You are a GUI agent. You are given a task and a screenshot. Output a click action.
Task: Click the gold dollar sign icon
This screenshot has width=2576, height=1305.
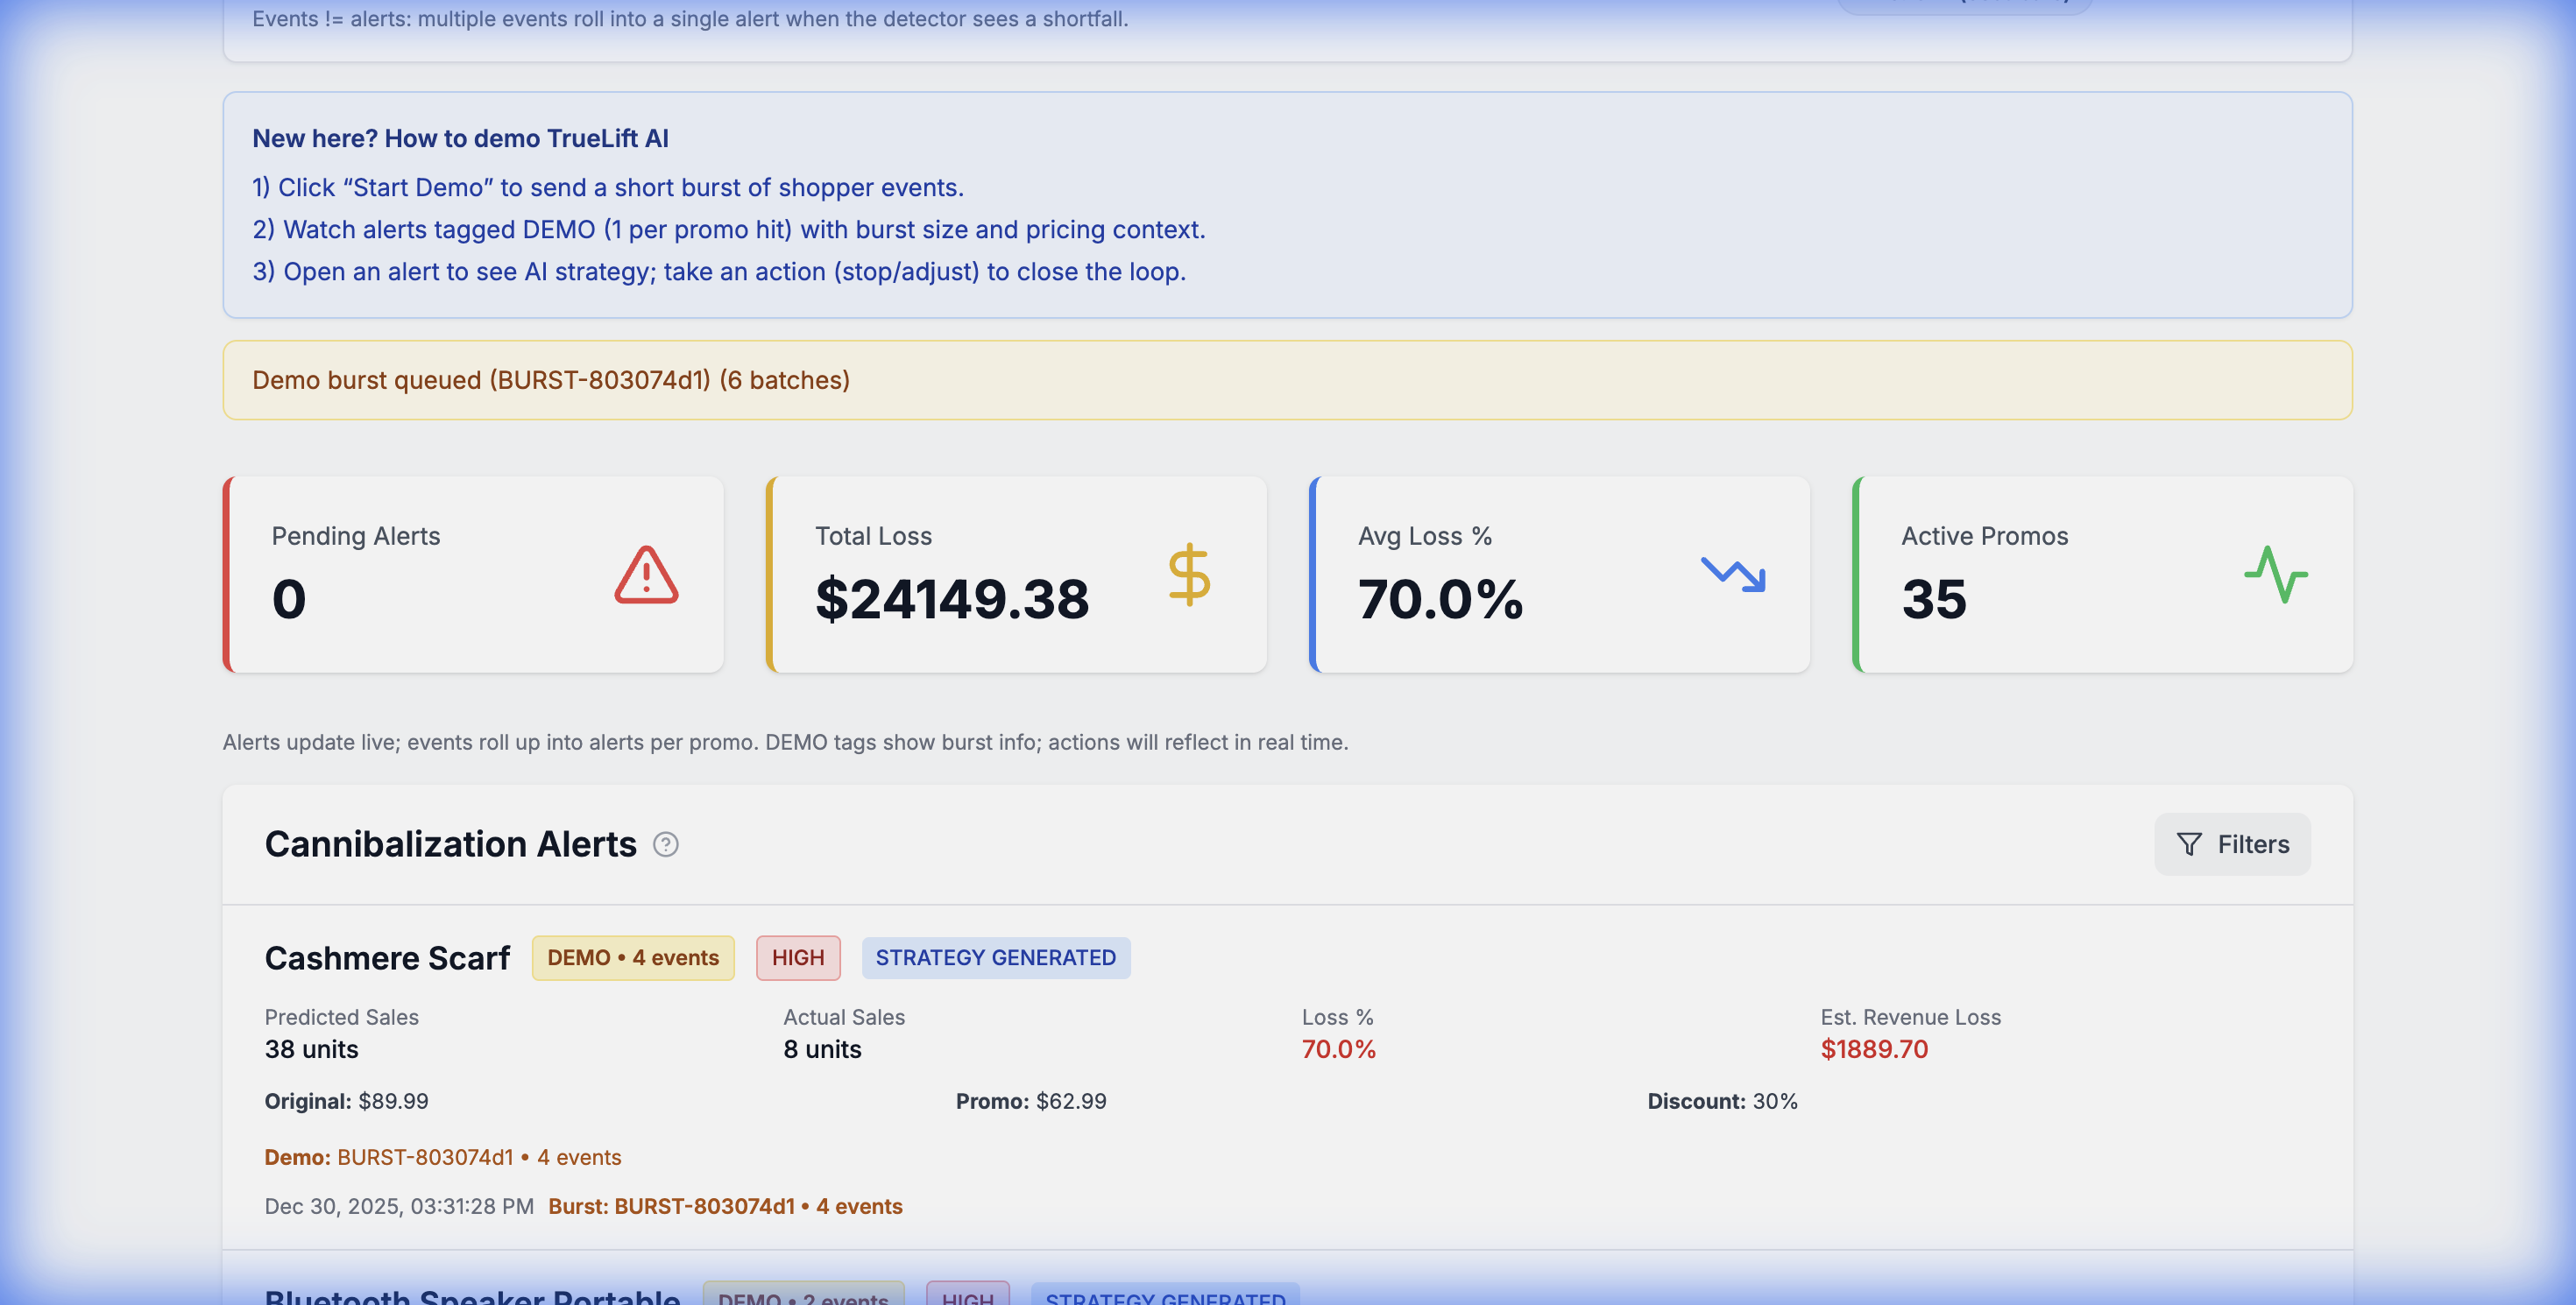(1189, 575)
